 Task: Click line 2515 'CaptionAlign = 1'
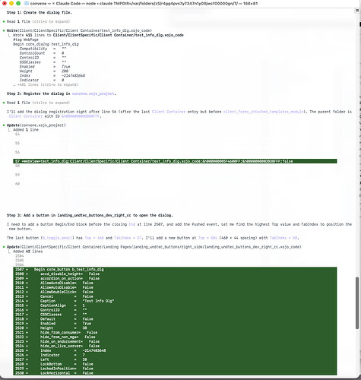click(175, 306)
